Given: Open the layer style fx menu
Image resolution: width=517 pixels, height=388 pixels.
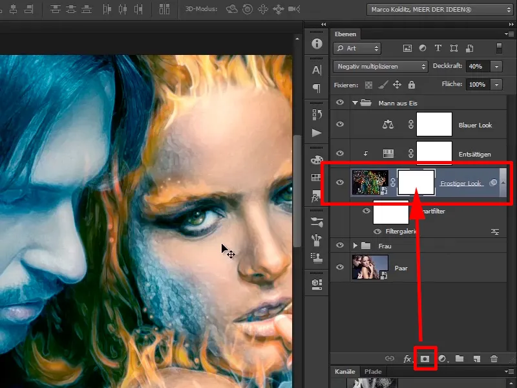Looking at the screenshot, I should click(408, 359).
